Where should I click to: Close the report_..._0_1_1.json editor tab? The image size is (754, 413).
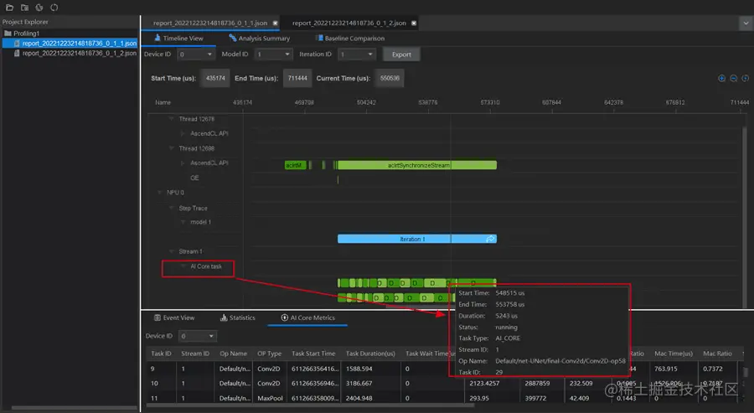(x=275, y=23)
